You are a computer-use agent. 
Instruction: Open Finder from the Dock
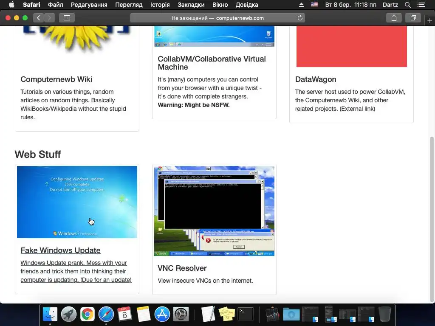coord(50,315)
